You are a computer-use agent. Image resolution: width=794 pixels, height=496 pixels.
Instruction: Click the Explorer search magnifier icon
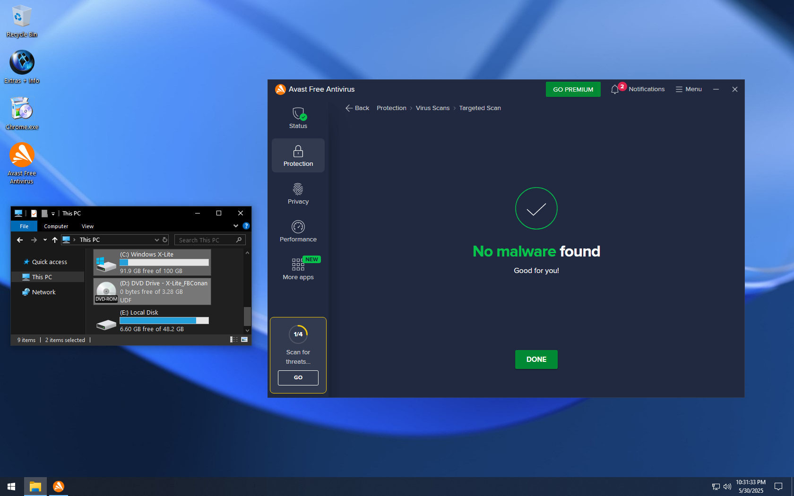point(239,240)
